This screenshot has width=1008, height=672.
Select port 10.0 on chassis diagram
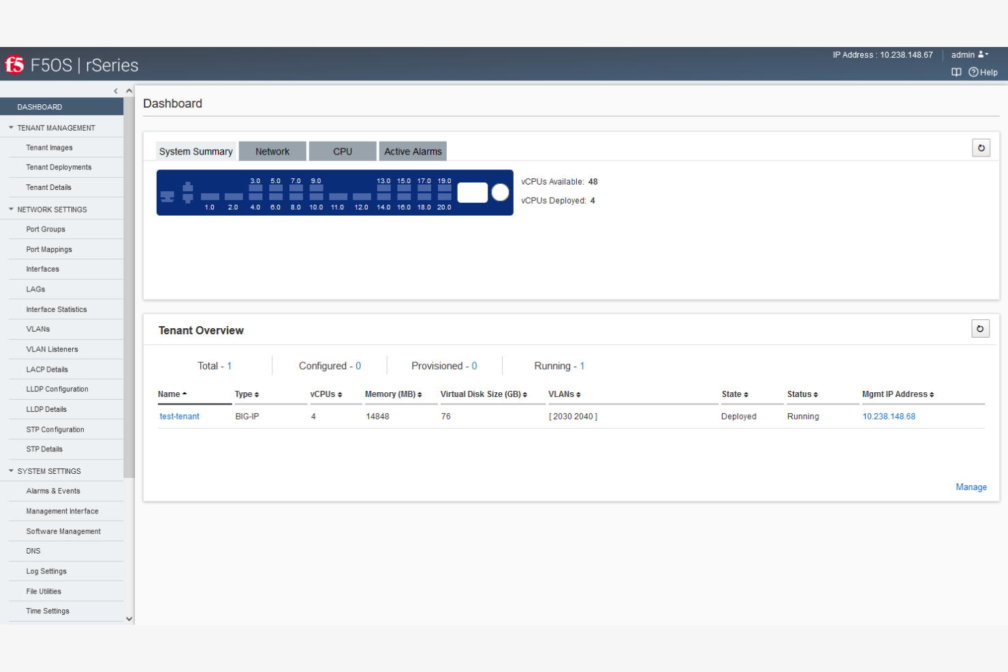316,197
